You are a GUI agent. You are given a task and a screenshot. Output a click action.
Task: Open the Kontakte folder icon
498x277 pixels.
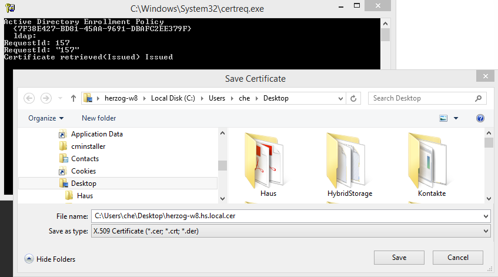coord(432,162)
